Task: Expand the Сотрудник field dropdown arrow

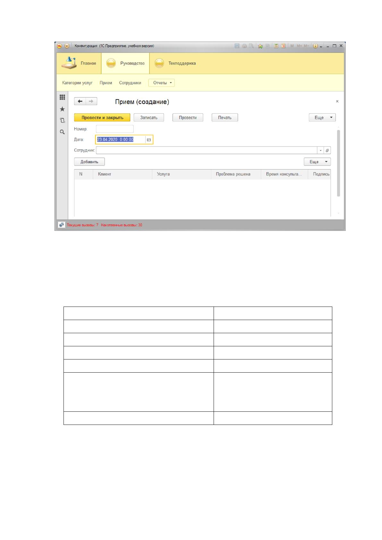Action: (x=321, y=150)
